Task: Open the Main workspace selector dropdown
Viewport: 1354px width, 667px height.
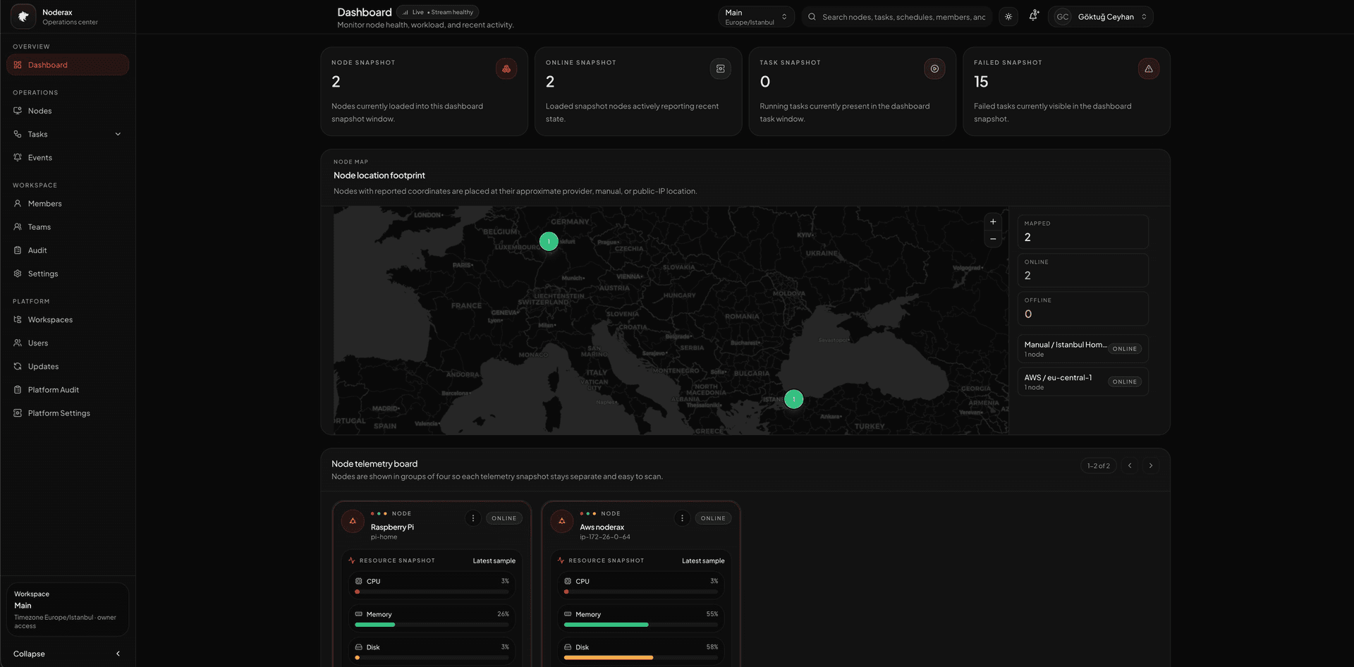Action: tap(756, 17)
